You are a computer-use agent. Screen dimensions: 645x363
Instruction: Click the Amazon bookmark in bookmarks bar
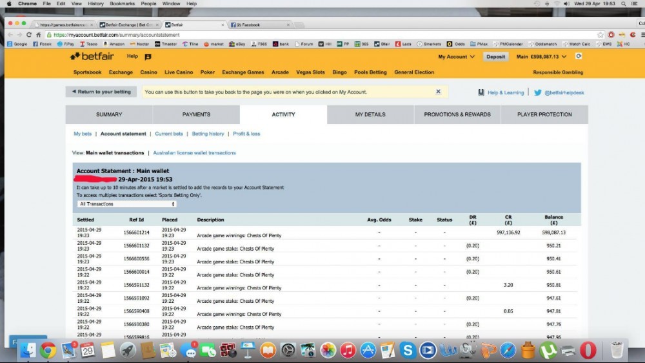point(114,44)
